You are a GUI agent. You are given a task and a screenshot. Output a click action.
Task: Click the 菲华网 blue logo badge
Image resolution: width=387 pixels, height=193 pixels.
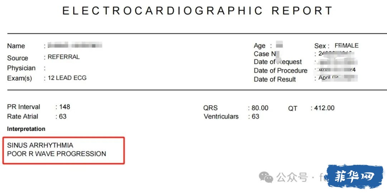pos(355,176)
